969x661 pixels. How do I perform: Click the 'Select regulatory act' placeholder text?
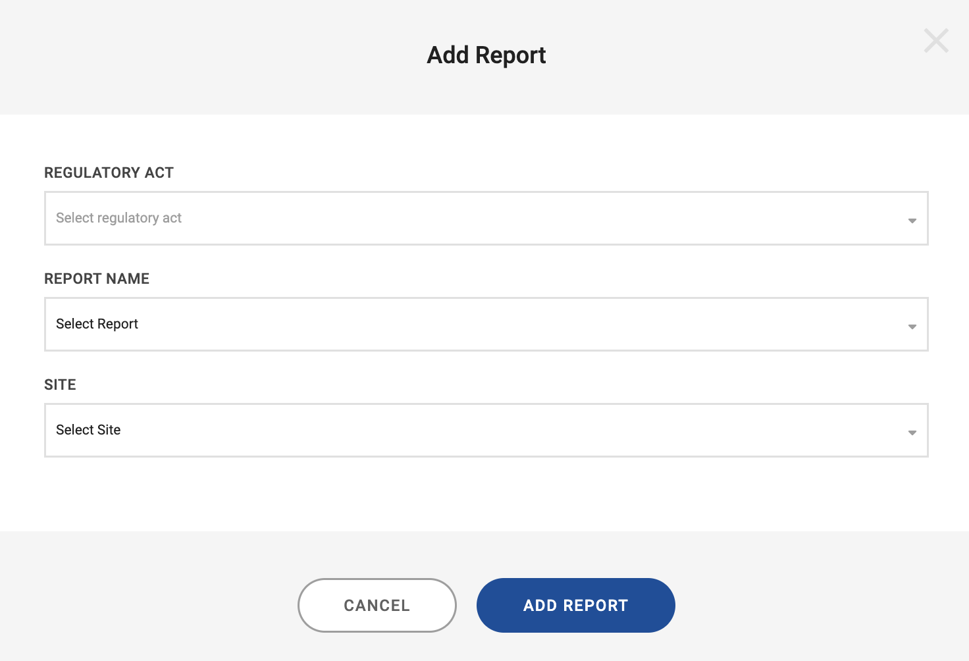(118, 218)
